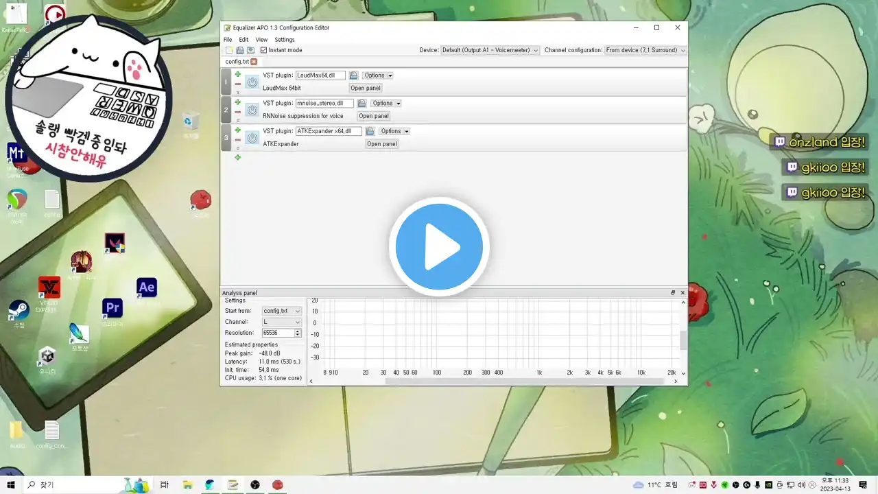
Task: Click the LoudMax64.dll plugin path field
Action: 320,75
